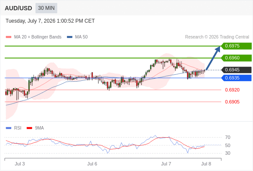Click the Jul 6 date axis marker
This screenshot has width=253, height=171.
click(92, 164)
